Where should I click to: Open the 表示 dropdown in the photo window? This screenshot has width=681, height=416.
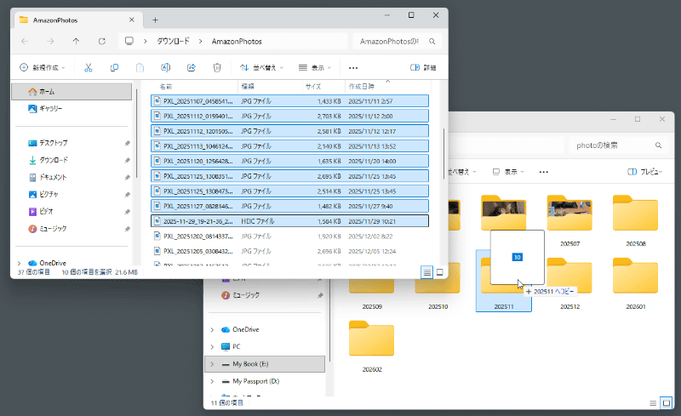click(x=508, y=172)
